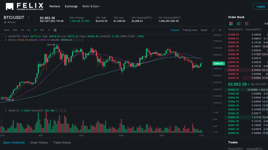
Task: Click the arrow handle on the chart's left edge
Action: point(1,122)
